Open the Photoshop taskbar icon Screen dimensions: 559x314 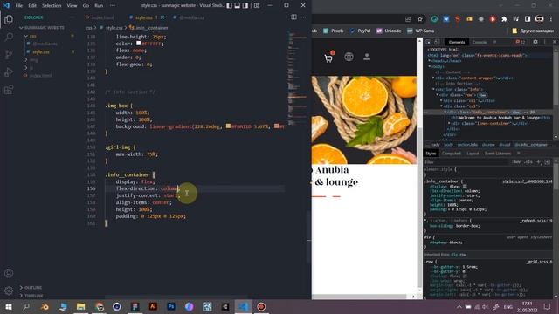(x=171, y=306)
